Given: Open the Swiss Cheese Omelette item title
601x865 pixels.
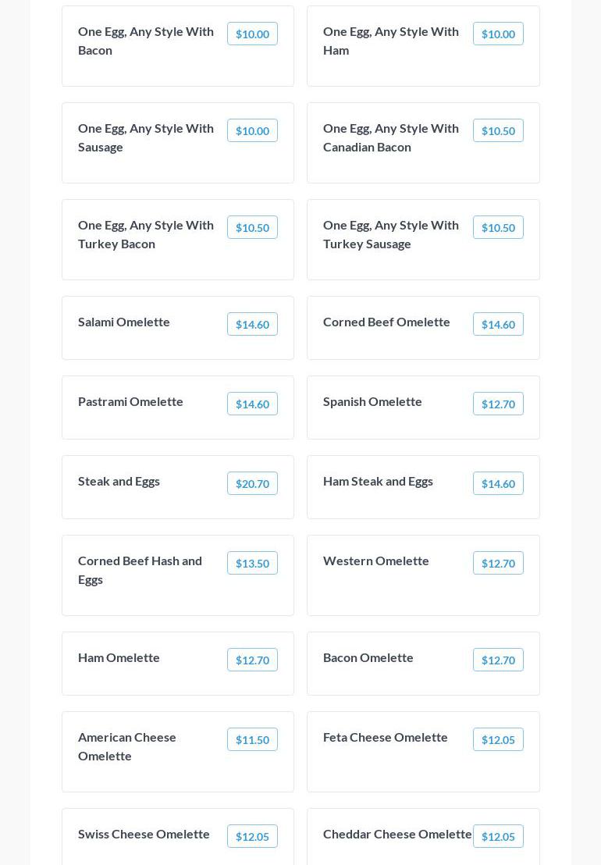Looking at the screenshot, I should (144, 834).
